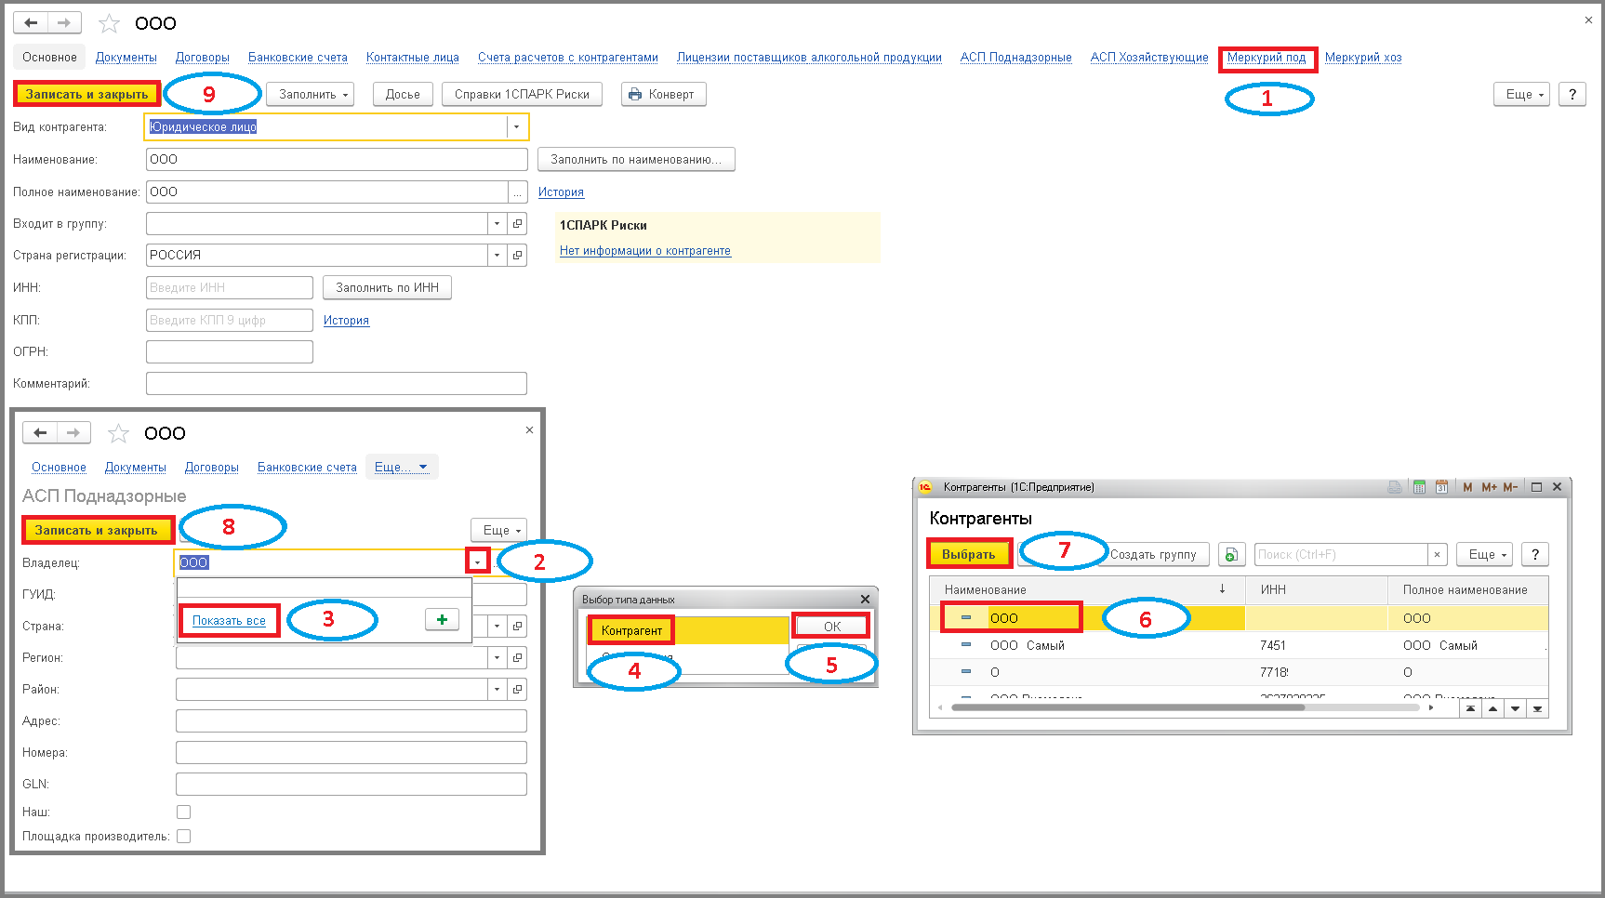Click calculator icon in Контрагенты title bar
This screenshot has width=1605, height=898.
[x=1419, y=487]
